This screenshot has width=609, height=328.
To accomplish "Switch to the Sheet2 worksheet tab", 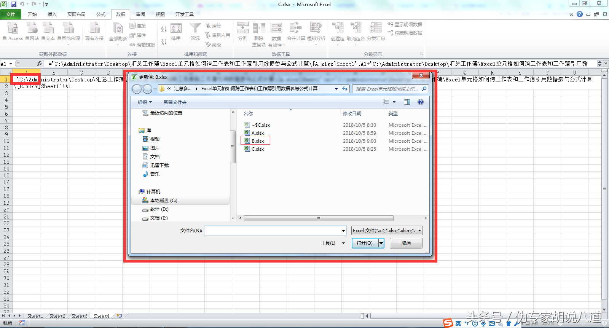I will coord(57,316).
